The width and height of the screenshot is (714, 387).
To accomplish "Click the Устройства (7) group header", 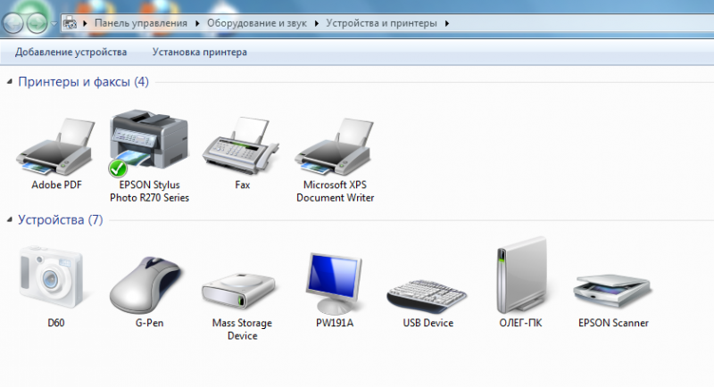I will click(60, 220).
